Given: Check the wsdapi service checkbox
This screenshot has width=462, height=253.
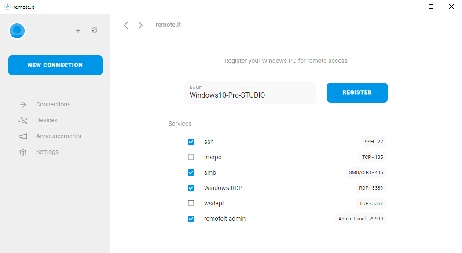Looking at the screenshot, I should (x=191, y=203).
